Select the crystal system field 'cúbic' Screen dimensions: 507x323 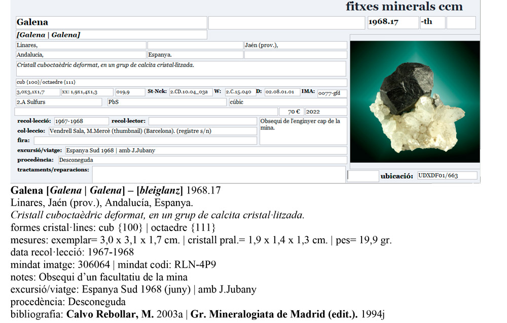tap(288, 102)
